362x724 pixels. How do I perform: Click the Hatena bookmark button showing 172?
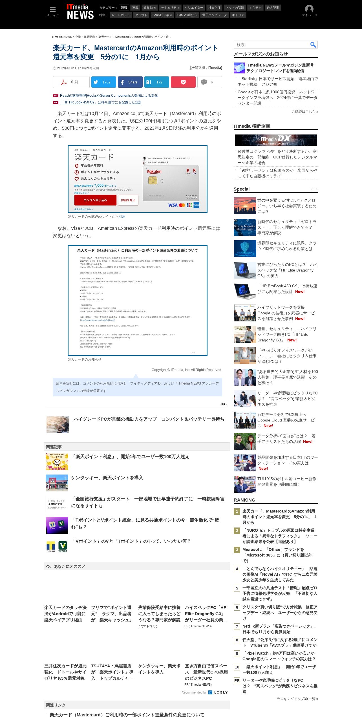point(157,82)
